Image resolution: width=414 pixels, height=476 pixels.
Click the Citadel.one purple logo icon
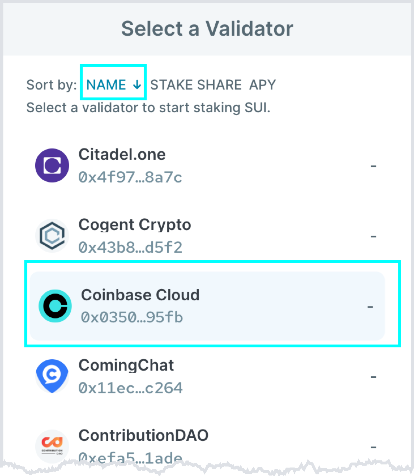pyautogui.click(x=52, y=165)
